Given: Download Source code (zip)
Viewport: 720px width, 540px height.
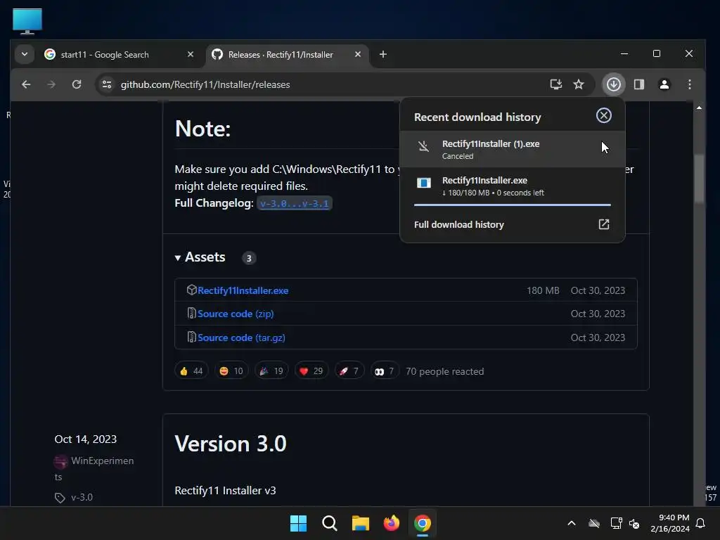Looking at the screenshot, I should click(x=236, y=314).
